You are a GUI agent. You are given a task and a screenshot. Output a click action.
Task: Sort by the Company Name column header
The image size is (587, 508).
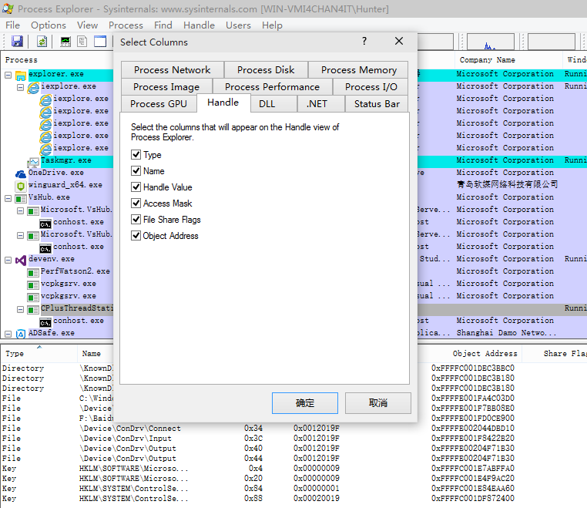508,60
